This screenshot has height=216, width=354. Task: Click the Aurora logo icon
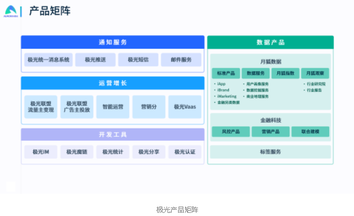point(11,12)
